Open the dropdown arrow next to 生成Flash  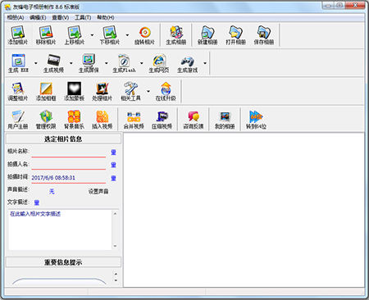[142, 63]
